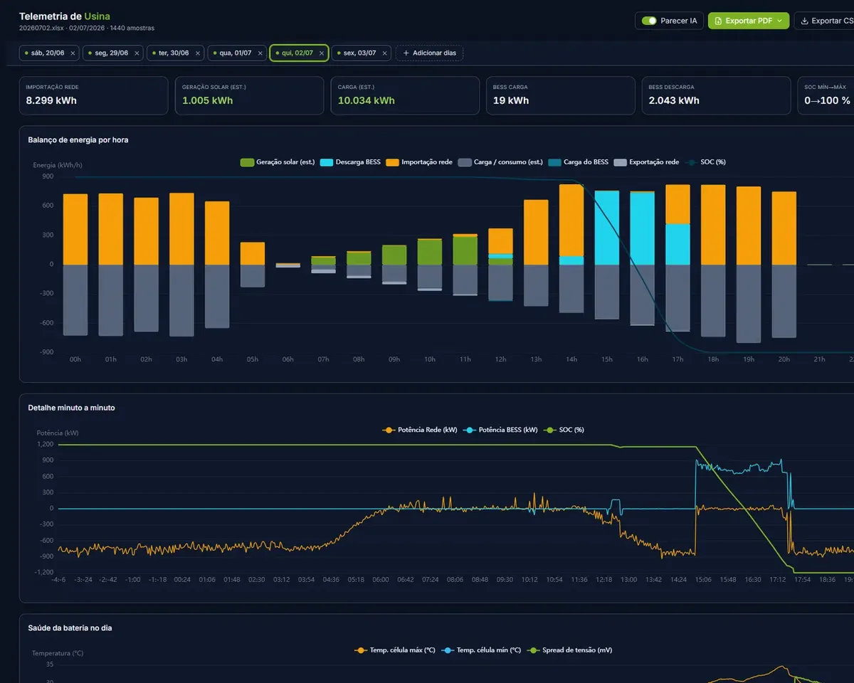Click the 17h cyan discharge bar segment
This screenshot has width=854, height=683.
point(678,244)
